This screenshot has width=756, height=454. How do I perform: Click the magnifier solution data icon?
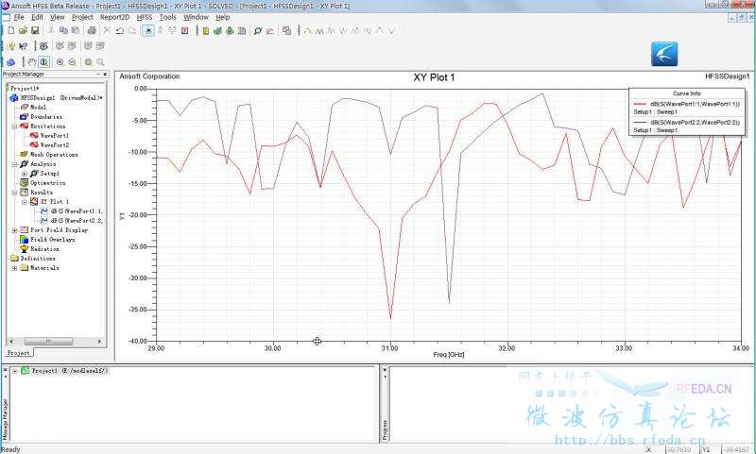[257, 31]
